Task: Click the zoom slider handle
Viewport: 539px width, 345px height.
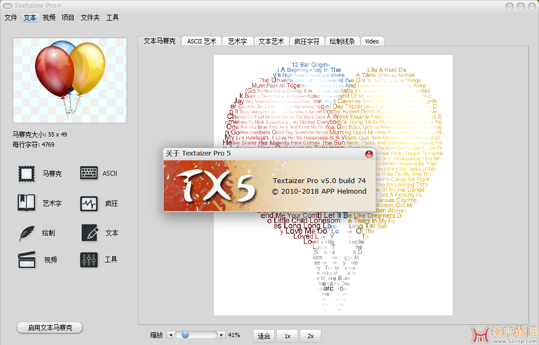Action: [x=185, y=335]
